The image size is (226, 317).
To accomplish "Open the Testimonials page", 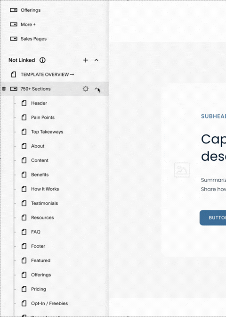I will pyautogui.click(x=44, y=203).
